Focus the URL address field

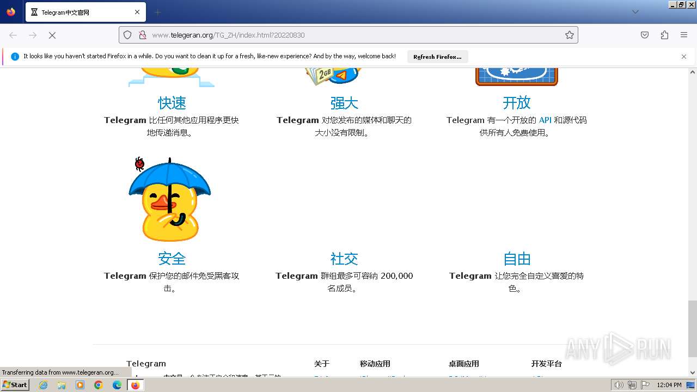point(348,35)
